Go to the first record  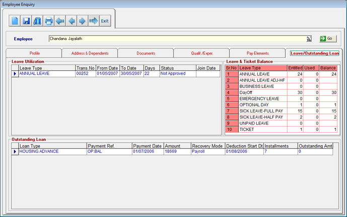[60, 21]
